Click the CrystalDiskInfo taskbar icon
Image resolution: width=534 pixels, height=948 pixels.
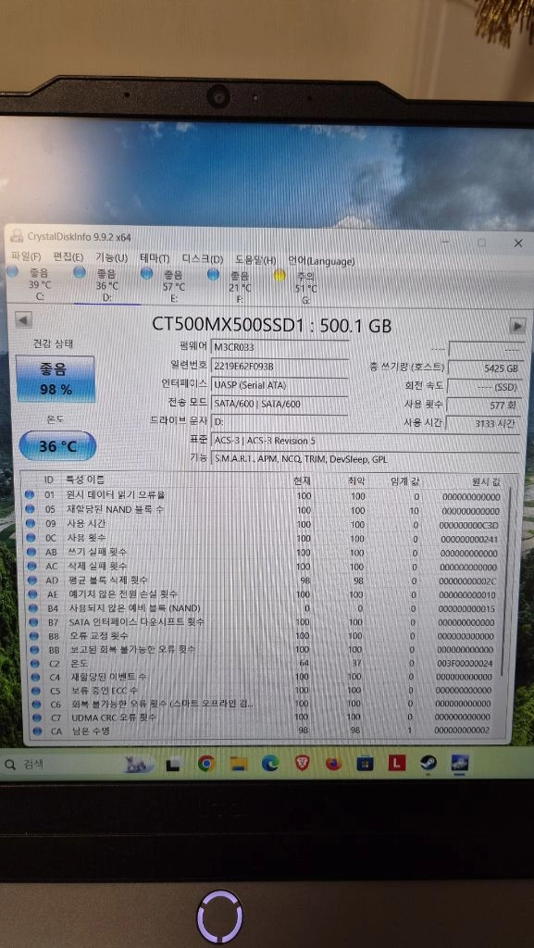pos(460,763)
